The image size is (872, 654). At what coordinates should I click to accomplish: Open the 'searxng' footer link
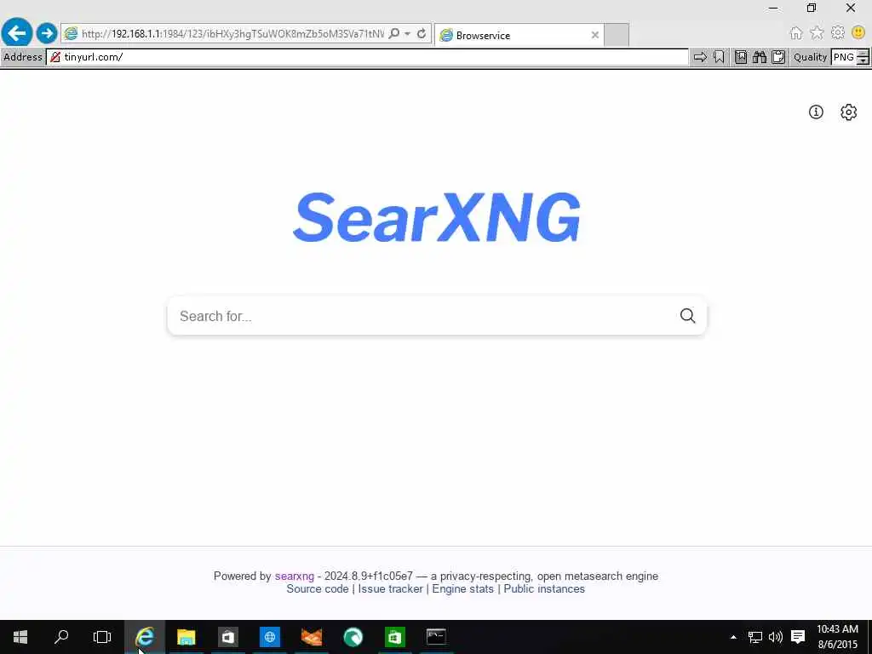tap(294, 577)
